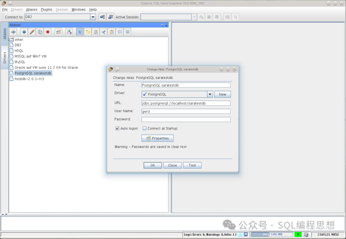346x239 pixels.
Task: Click the pencil modify alias icon
Action: (32, 32)
